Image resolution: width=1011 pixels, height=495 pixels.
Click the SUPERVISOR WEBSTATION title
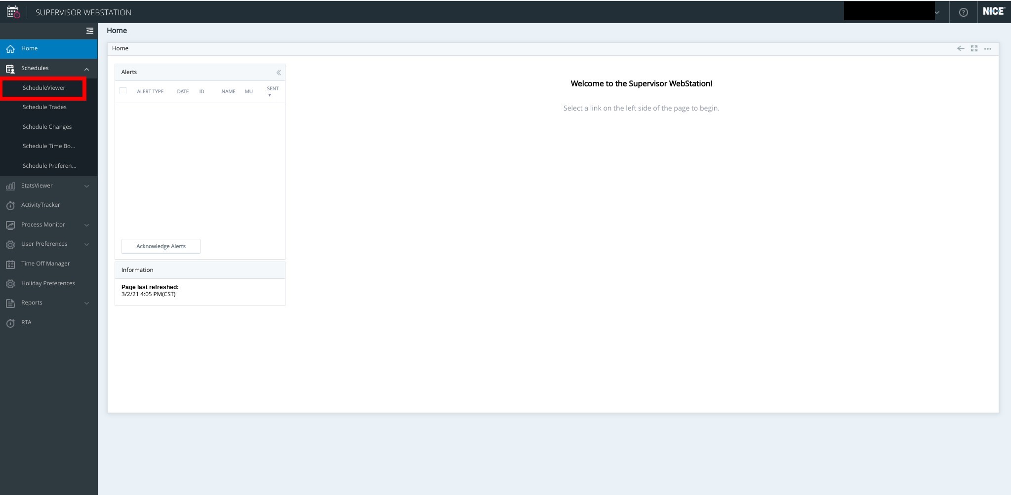(83, 12)
